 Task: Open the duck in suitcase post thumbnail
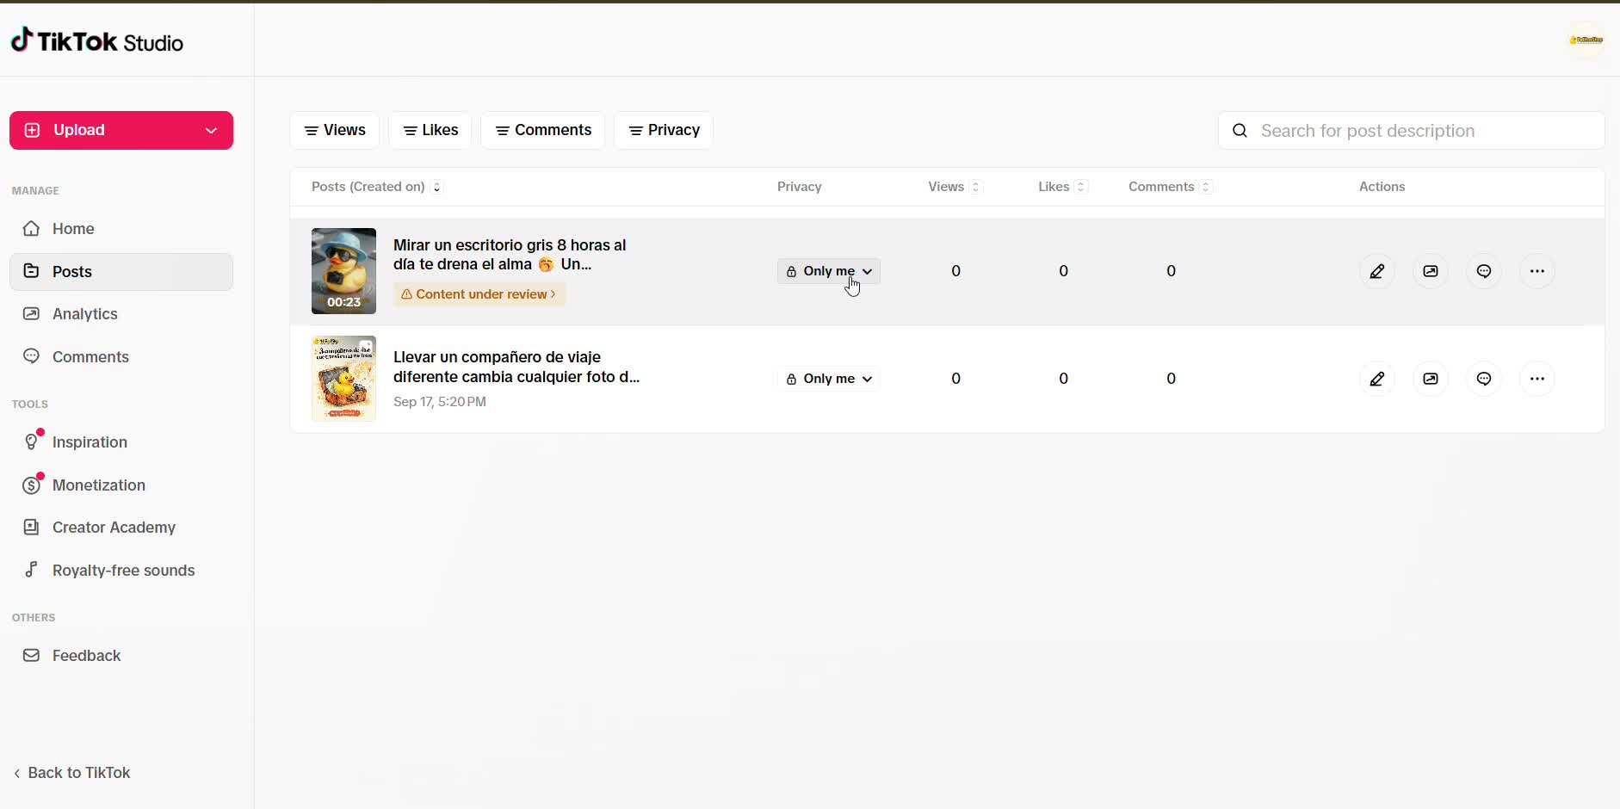[343, 379]
